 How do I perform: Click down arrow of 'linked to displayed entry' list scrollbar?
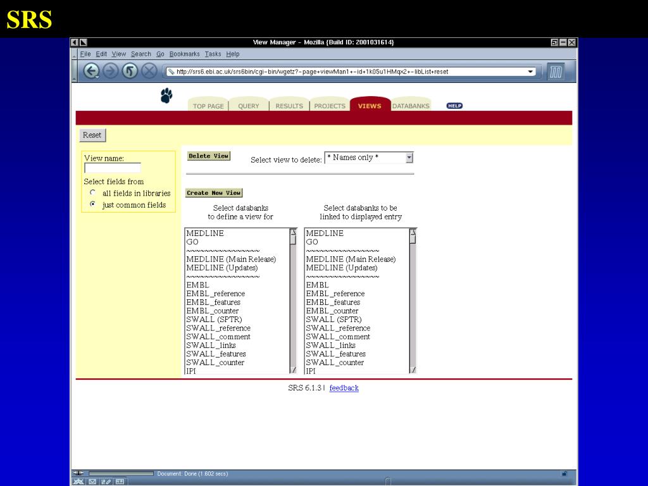(413, 370)
